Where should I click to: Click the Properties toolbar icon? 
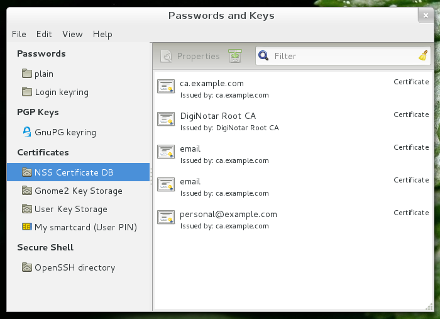166,56
